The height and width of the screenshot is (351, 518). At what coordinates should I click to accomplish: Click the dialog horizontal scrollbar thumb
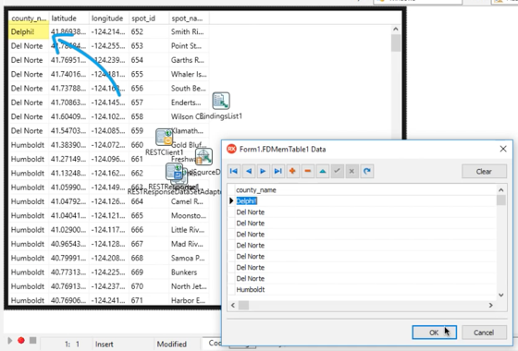[244, 306]
